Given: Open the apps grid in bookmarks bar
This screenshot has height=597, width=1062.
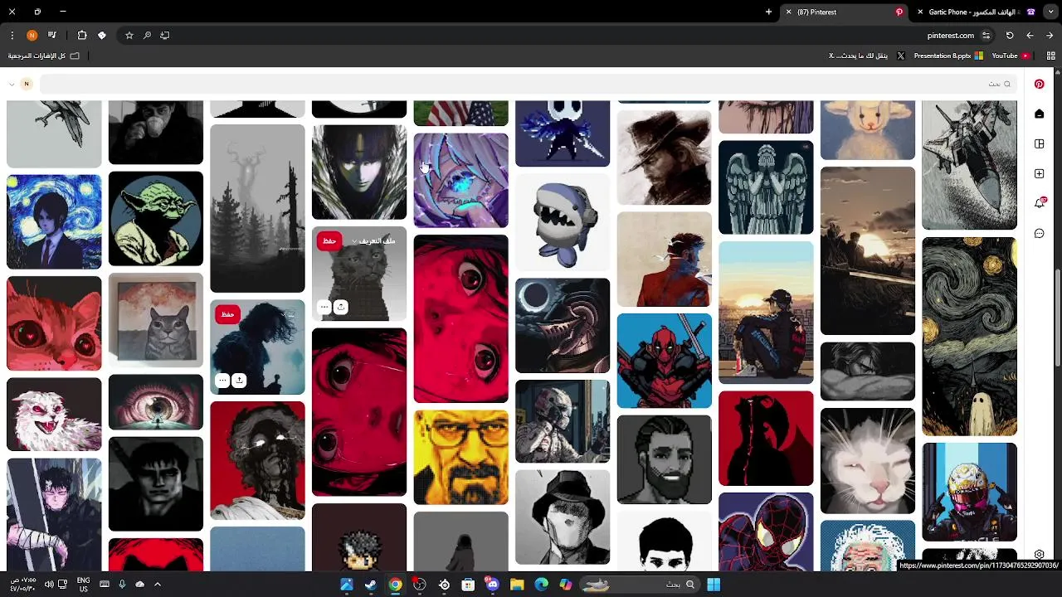Looking at the screenshot, I should coord(1051,56).
